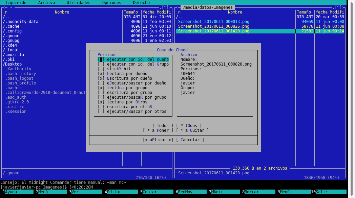Select /.cache directory in left panel
The width and height of the screenshot is (355, 198).
pyautogui.click(x=11, y=26)
